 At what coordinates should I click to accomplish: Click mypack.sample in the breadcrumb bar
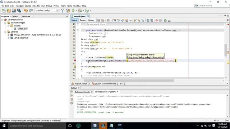pos(81,83)
